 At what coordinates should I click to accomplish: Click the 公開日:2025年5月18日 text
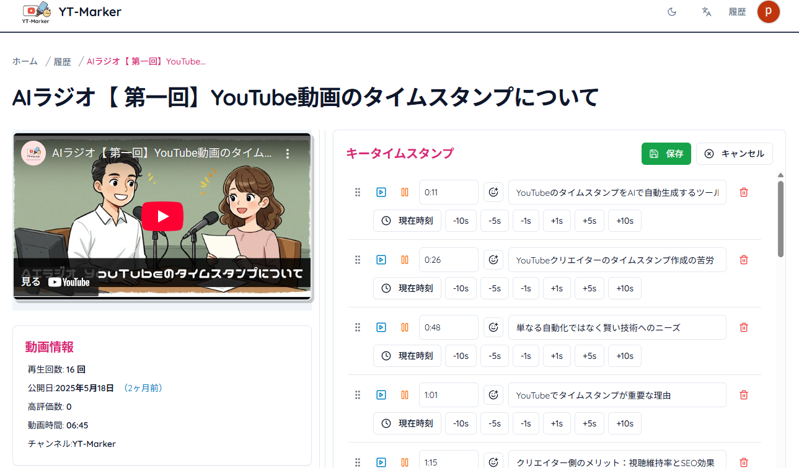click(x=71, y=388)
